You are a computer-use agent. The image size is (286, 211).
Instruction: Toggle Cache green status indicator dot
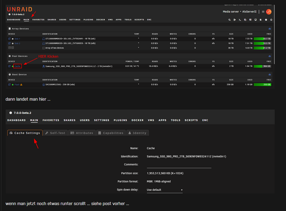13,66
